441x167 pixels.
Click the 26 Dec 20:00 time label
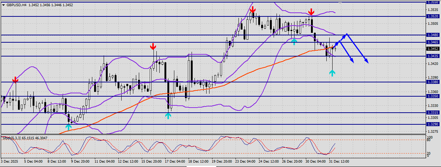(x=292, y=161)
